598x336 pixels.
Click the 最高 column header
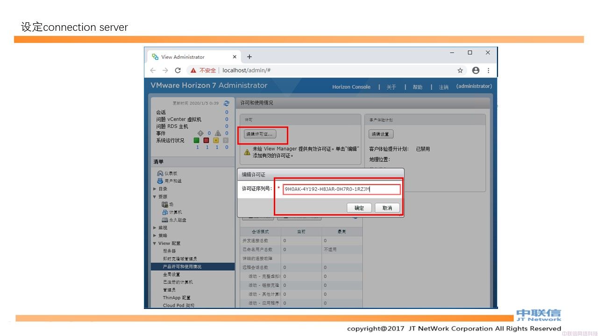[342, 231]
